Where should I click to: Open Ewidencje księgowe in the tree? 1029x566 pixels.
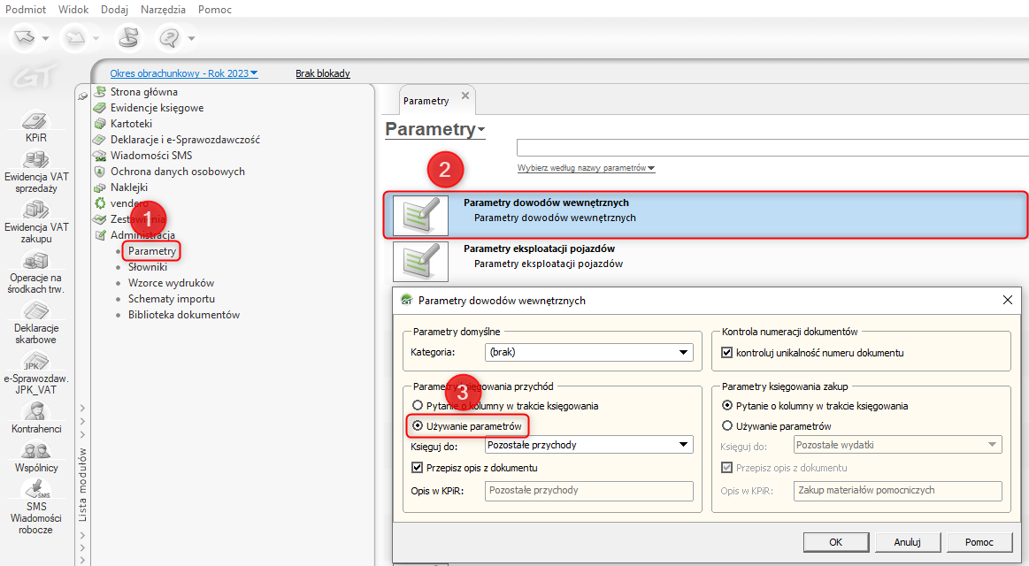point(157,108)
